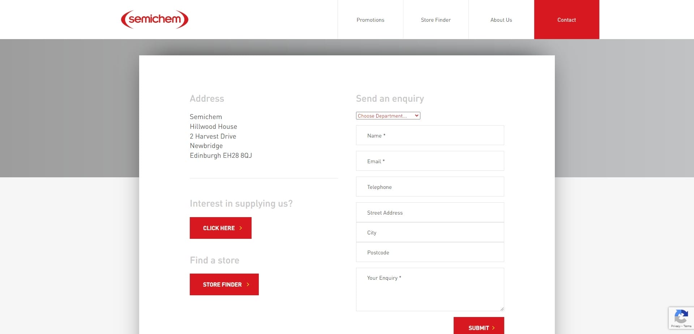The width and height of the screenshot is (694, 334).
Task: Click the 'Find a store' heading
Action: coord(214,260)
